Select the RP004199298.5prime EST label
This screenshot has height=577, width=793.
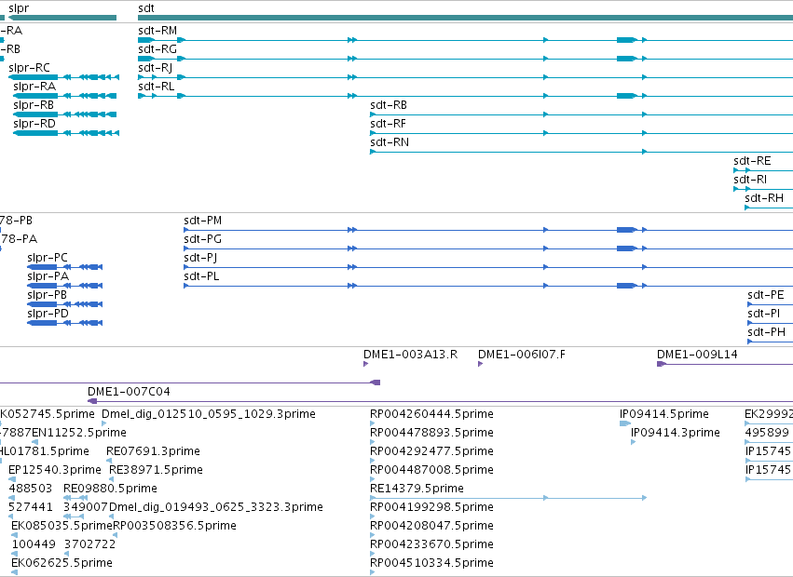point(431,507)
